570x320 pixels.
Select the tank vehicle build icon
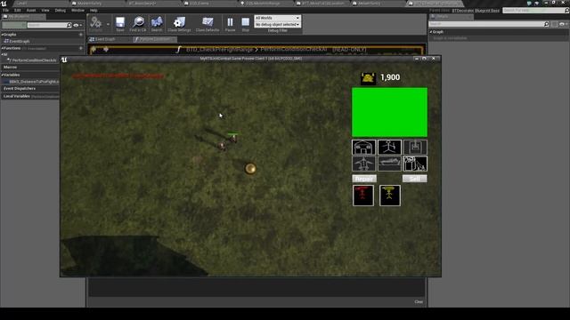click(389, 164)
